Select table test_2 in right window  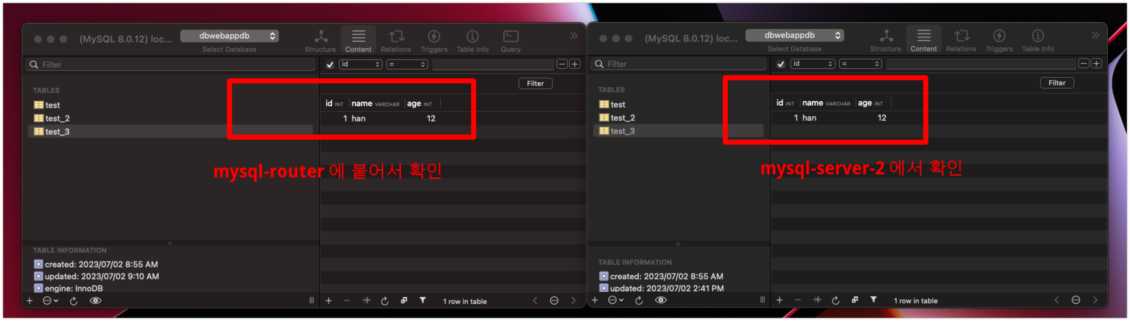click(x=617, y=118)
